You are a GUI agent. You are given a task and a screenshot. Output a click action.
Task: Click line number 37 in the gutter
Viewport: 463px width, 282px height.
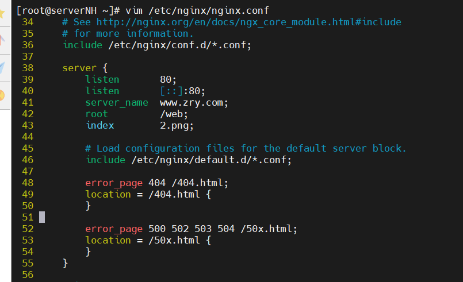click(x=28, y=57)
